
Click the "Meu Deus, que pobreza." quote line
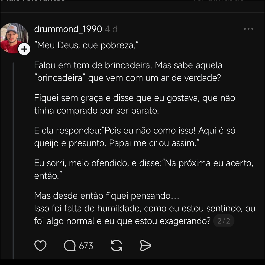(x=86, y=46)
